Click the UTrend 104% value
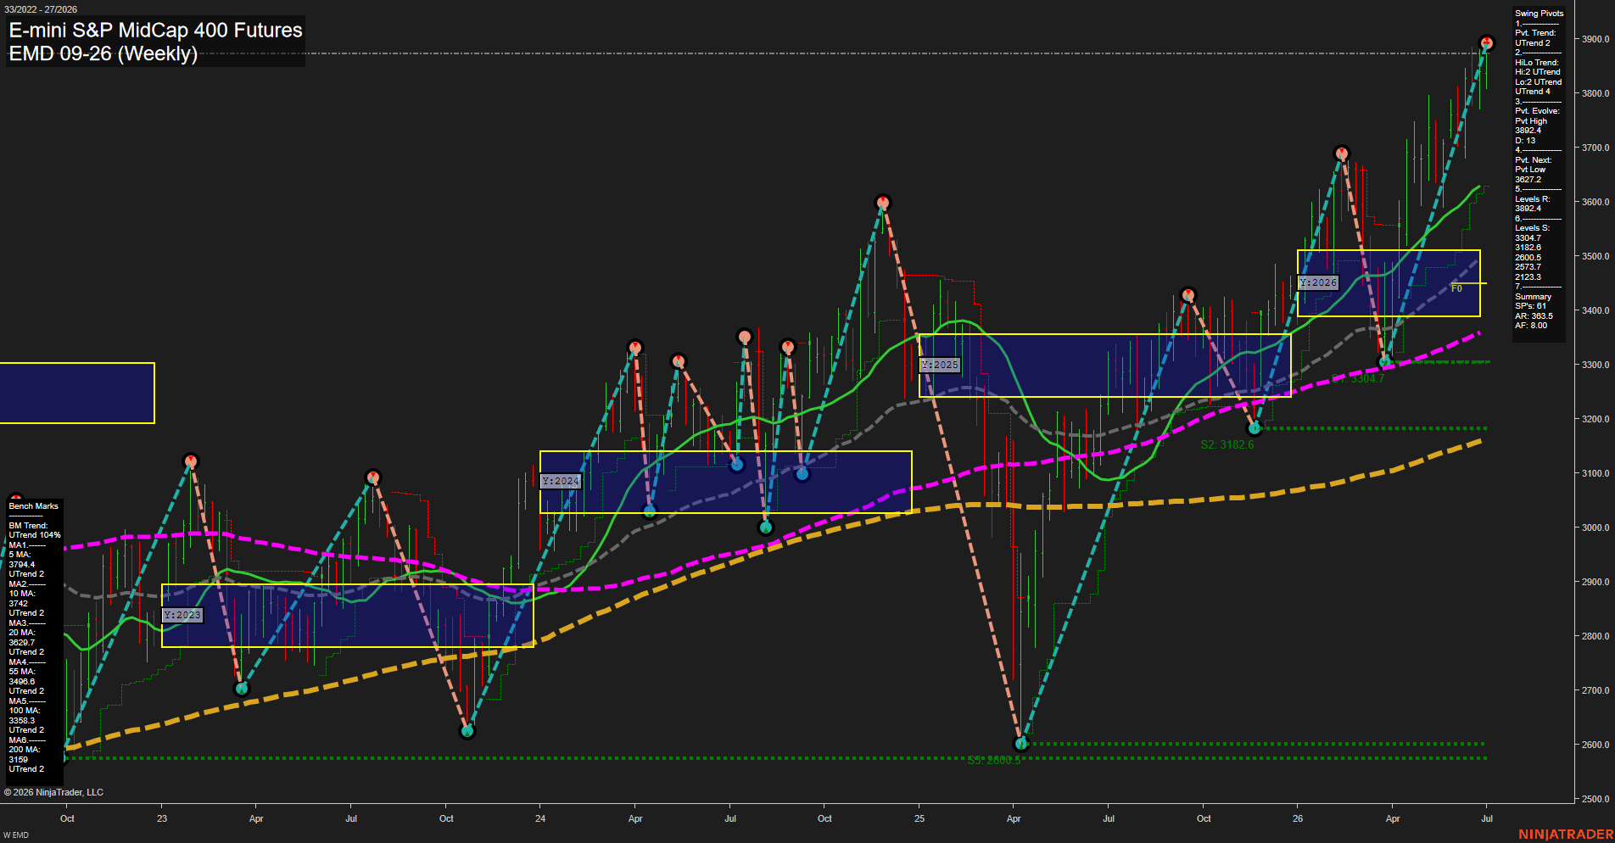 pos(35,535)
